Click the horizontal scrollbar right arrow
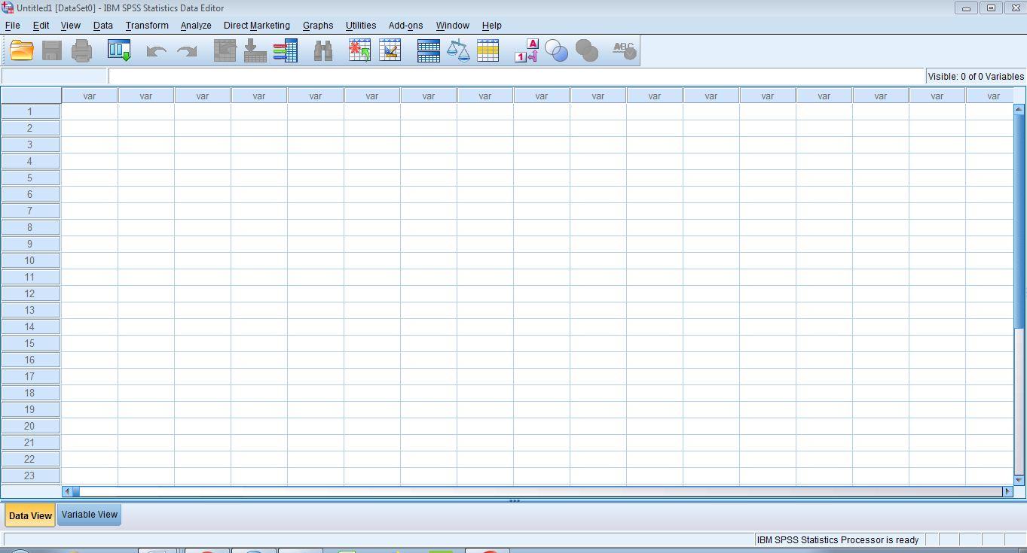 click(1007, 491)
